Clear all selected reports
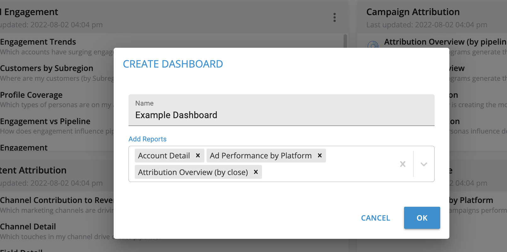This screenshot has height=252, width=507. pyautogui.click(x=402, y=164)
